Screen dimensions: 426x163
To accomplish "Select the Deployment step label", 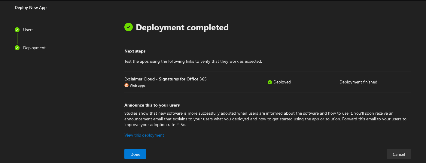I will coord(34,48).
